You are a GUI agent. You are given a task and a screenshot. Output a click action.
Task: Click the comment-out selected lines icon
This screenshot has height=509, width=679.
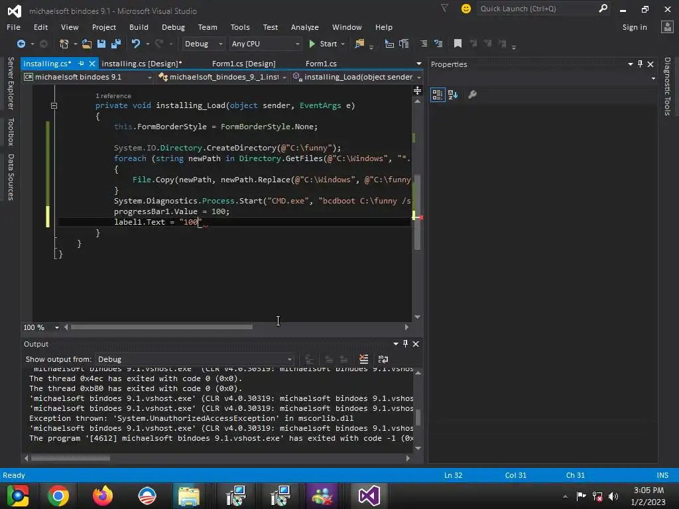point(424,44)
